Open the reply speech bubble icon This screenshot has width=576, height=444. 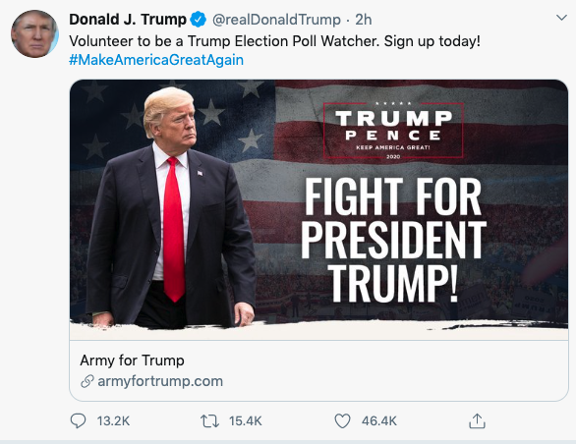[x=78, y=420]
